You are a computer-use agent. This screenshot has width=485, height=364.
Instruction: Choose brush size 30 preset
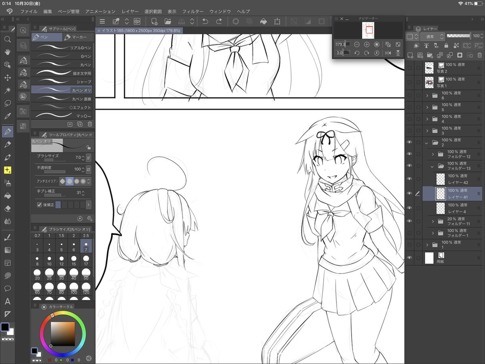pyautogui.click(x=61, y=275)
